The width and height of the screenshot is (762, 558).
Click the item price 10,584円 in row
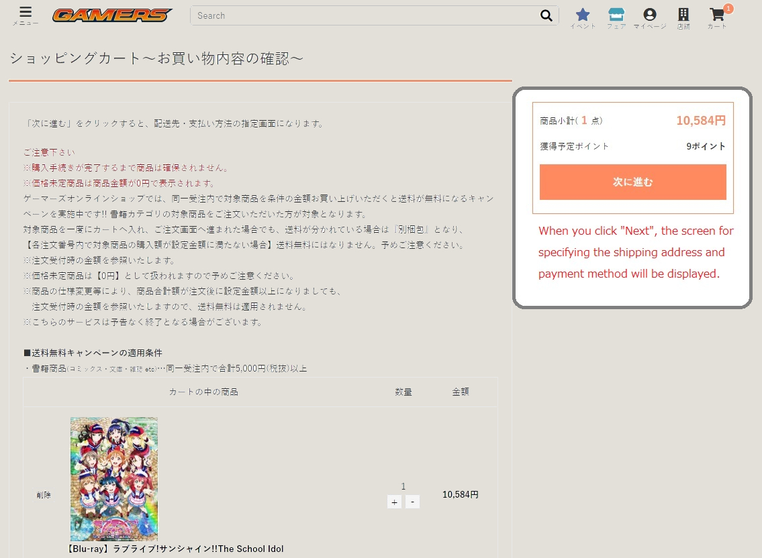[x=460, y=494]
